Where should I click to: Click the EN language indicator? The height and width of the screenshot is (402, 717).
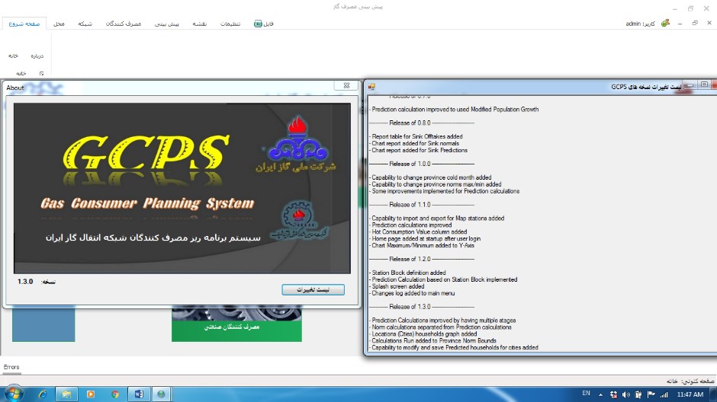(x=586, y=394)
